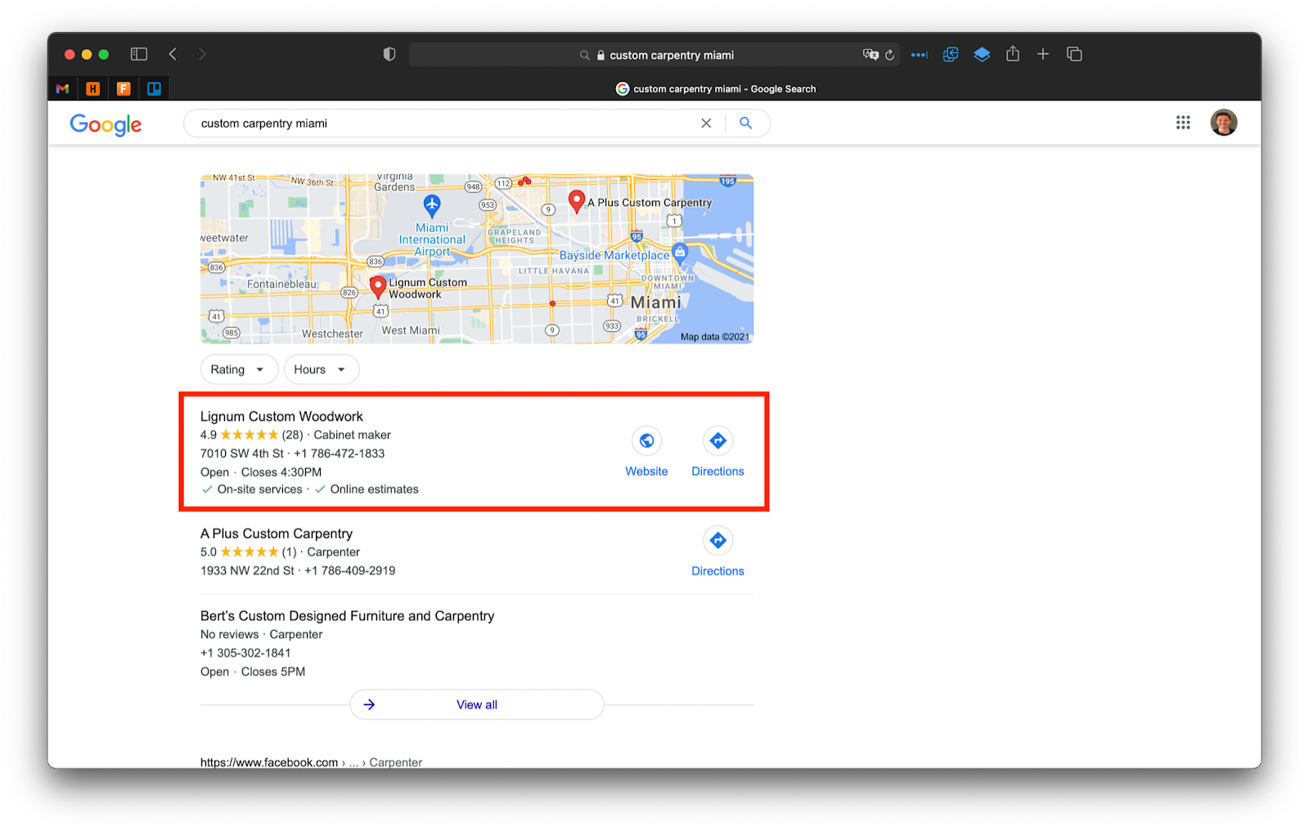Open the blue stacked-layers extension icon
1309x831 pixels.
(982, 54)
